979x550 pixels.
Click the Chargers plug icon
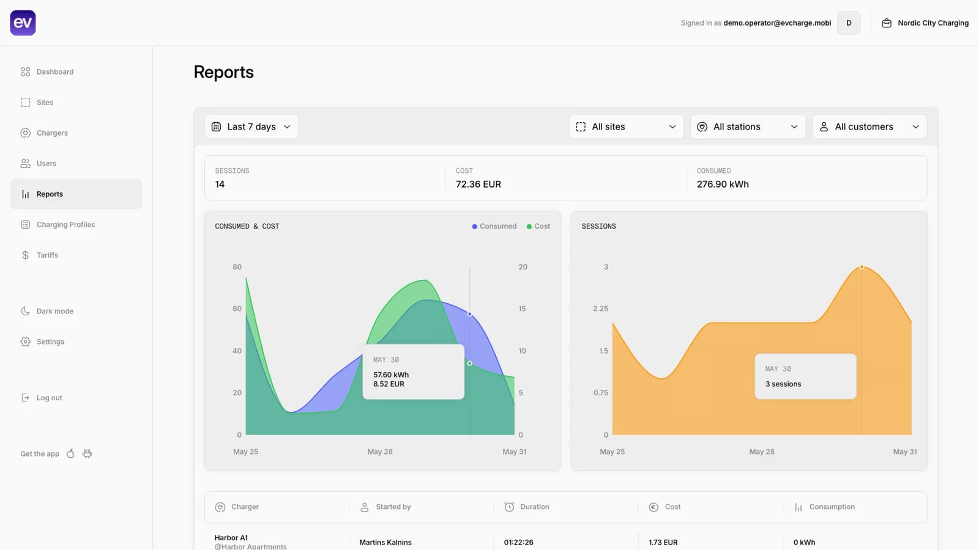(25, 133)
